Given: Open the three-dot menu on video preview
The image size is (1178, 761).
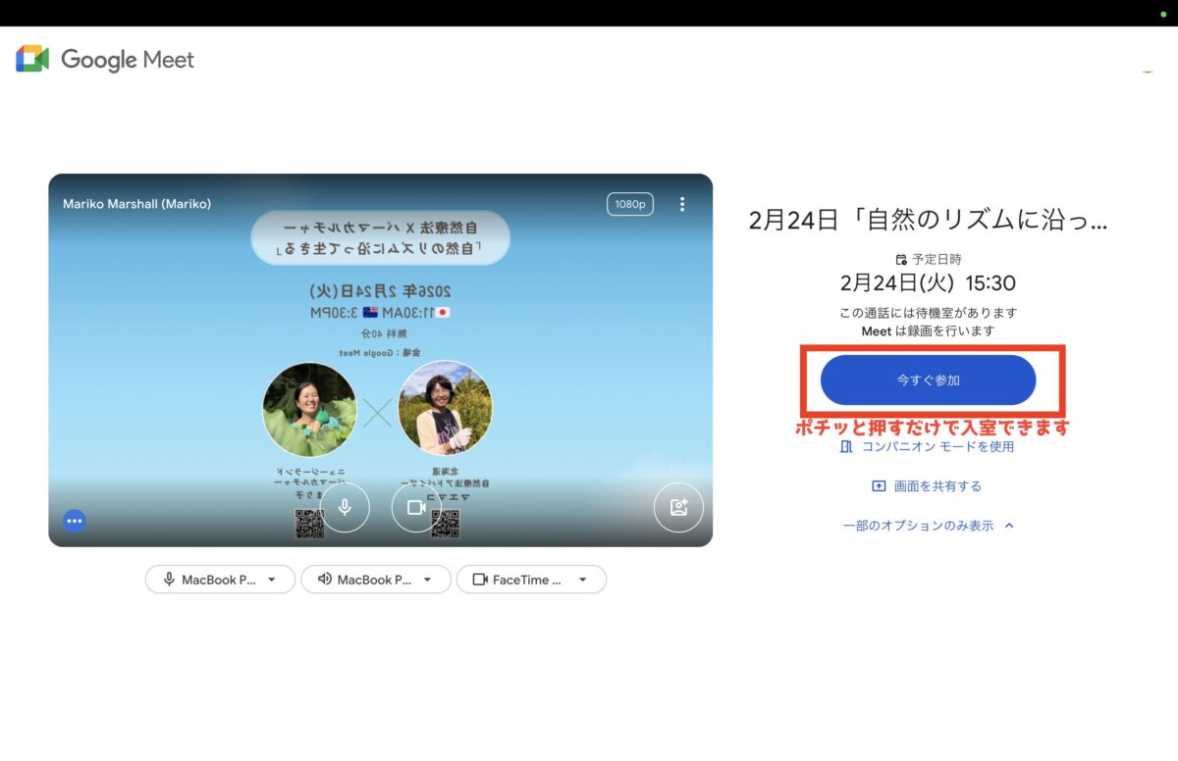Looking at the screenshot, I should point(682,204).
